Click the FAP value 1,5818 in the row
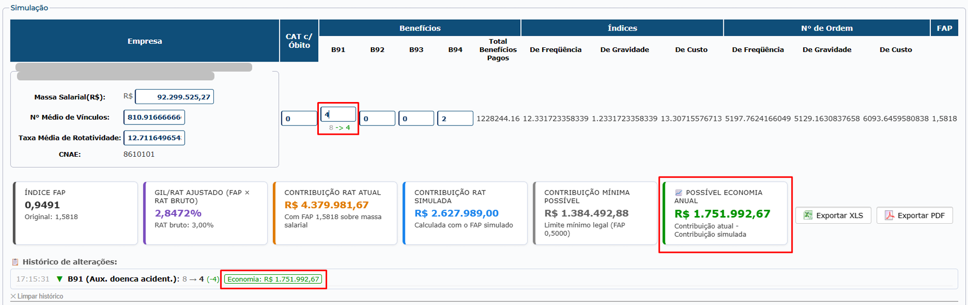The height and width of the screenshot is (305, 968). [945, 119]
